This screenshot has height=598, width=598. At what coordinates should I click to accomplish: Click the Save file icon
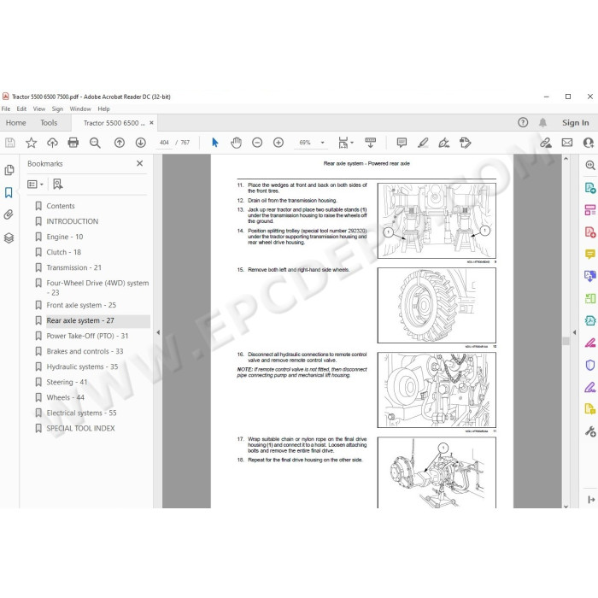(x=10, y=143)
